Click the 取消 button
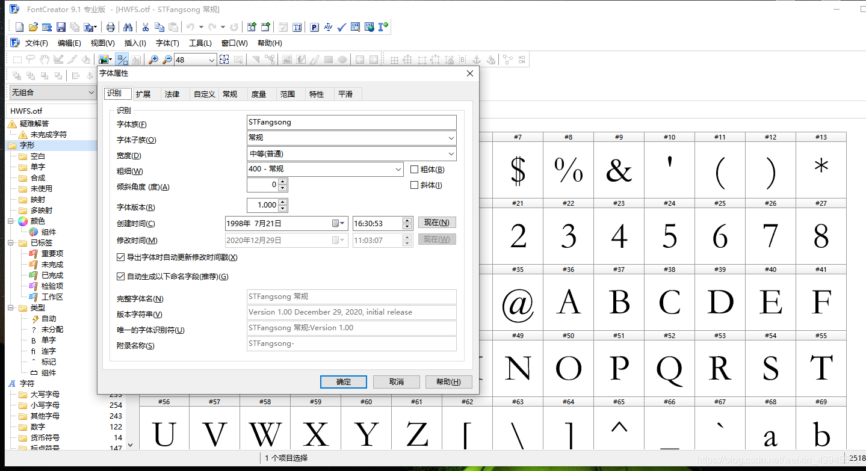 [397, 382]
